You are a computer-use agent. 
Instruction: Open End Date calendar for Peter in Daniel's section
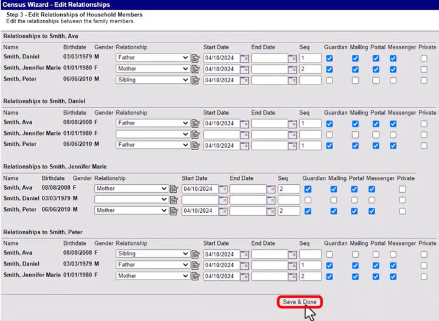(x=292, y=145)
